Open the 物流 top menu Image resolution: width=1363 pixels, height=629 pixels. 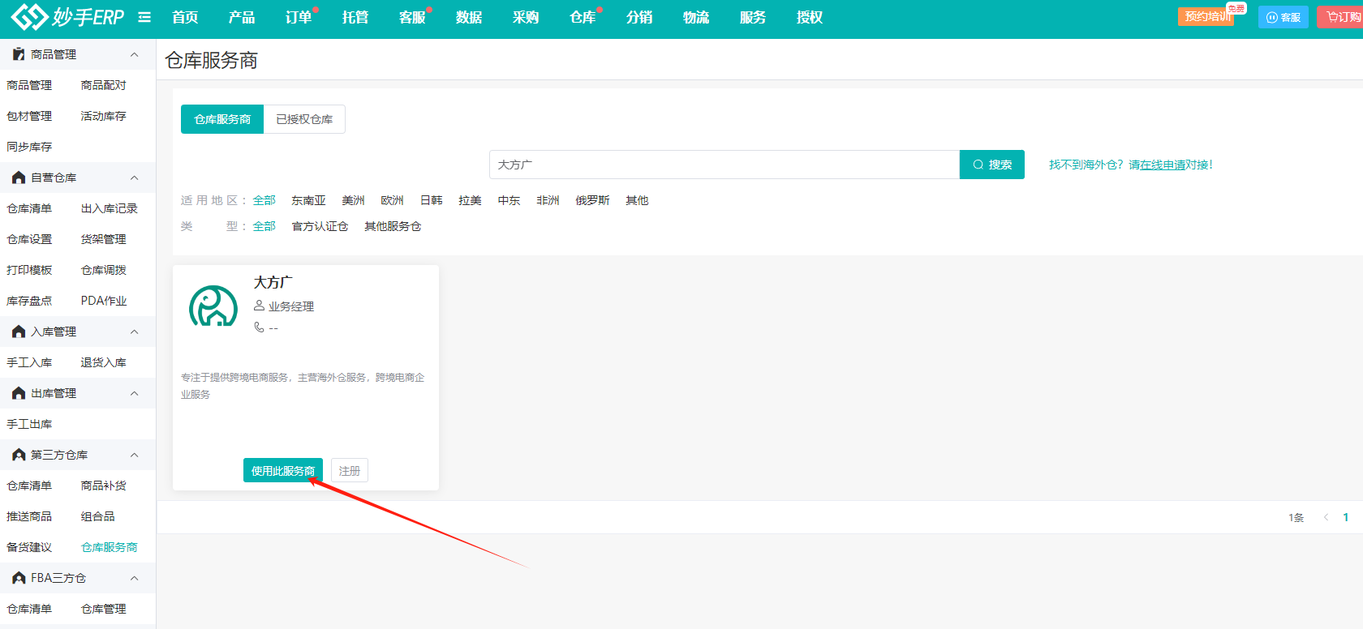(696, 17)
